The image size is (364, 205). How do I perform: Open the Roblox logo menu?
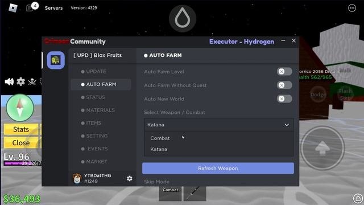pyautogui.click(x=13, y=8)
